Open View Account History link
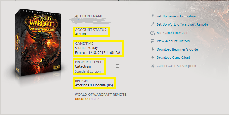The width and height of the screenshot is (229, 116). [x=173, y=41]
